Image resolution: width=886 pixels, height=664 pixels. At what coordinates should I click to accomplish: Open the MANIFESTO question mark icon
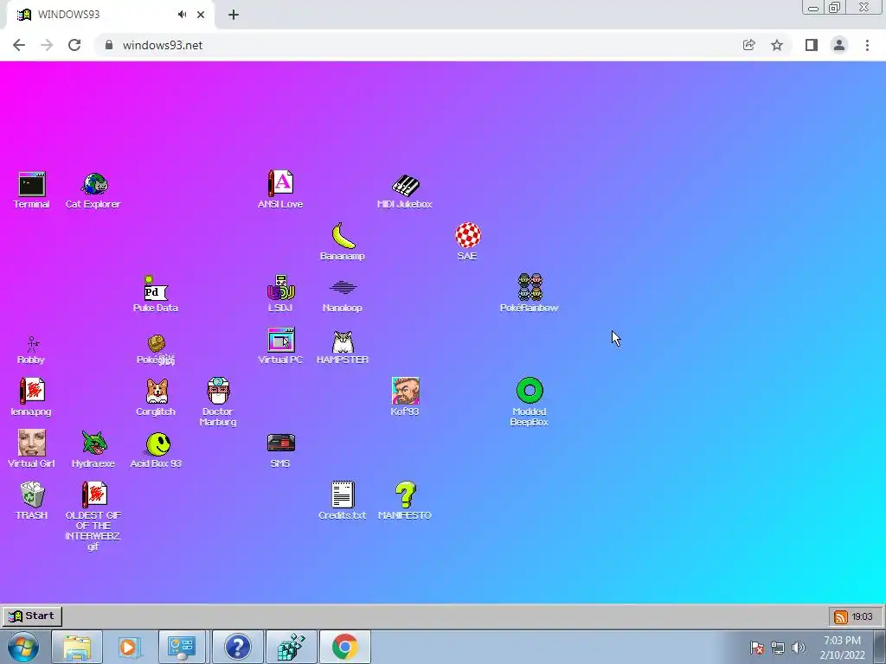[x=405, y=501]
